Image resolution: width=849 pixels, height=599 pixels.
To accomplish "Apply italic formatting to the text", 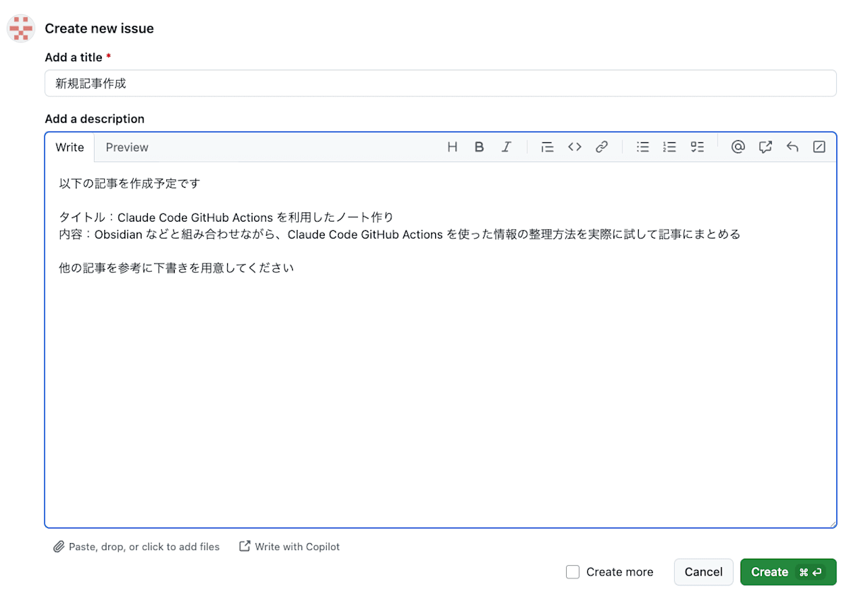I will tap(507, 147).
